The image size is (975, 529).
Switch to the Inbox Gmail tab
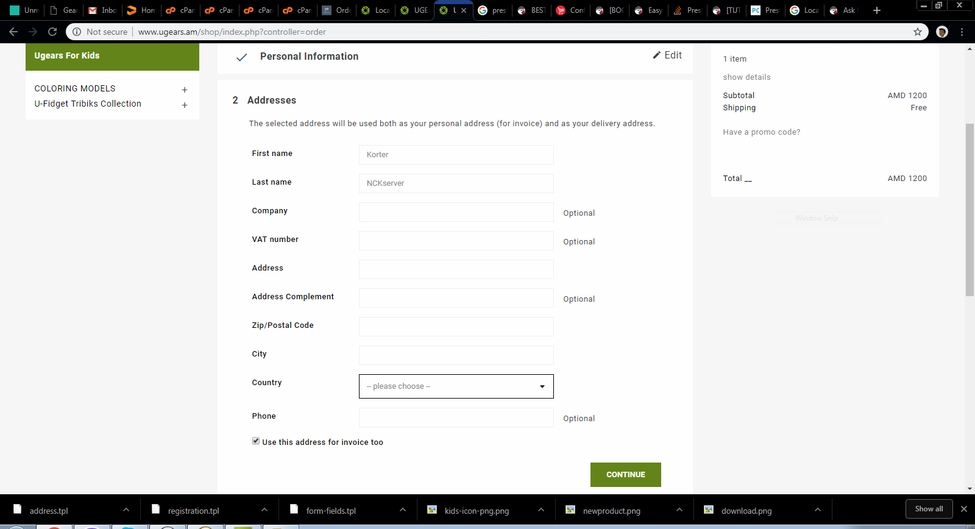pos(102,10)
